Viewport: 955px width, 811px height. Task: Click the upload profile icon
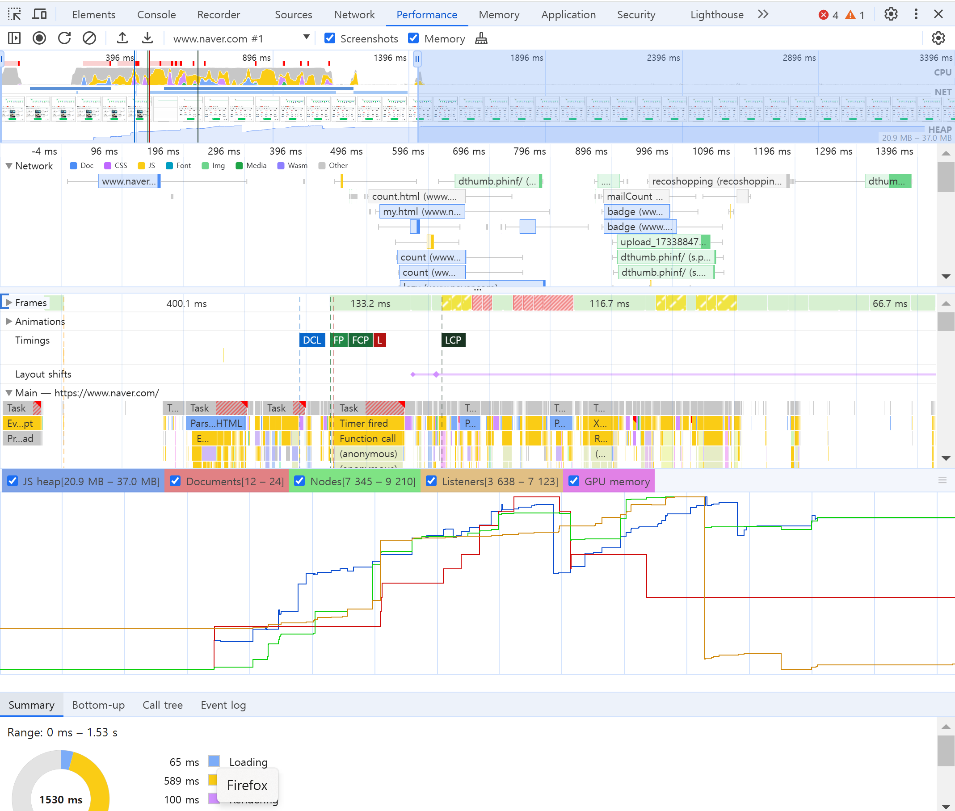pos(122,38)
